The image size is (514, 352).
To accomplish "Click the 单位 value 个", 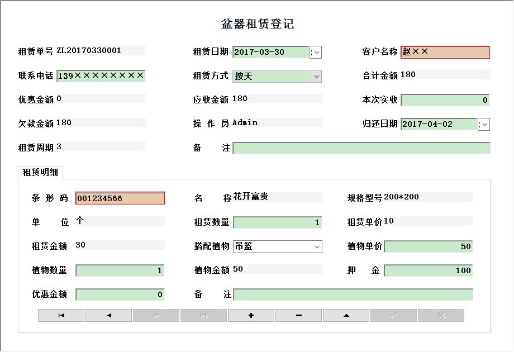I will tap(80, 221).
